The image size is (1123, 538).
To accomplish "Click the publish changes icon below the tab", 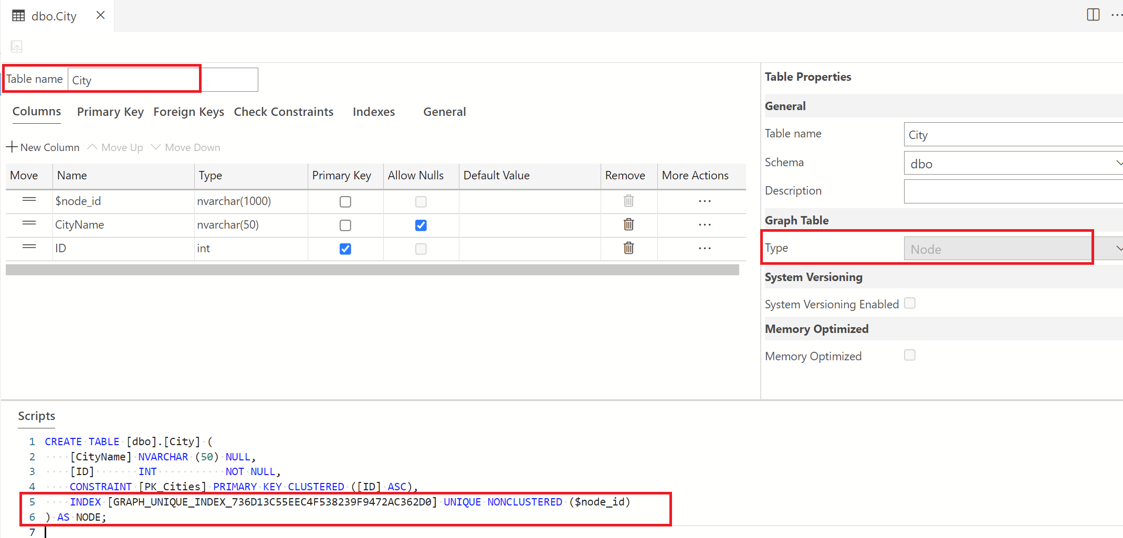I will (17, 47).
